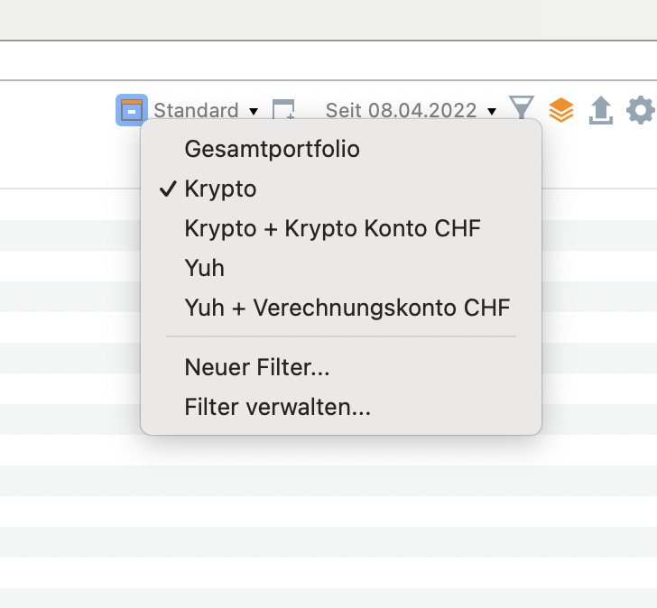Open Filter verwalten... to manage filters
Viewport: 657px width, 608px height.
(277, 407)
